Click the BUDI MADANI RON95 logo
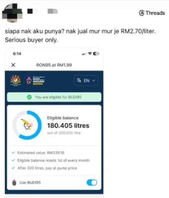This screenshot has width=169, height=198. [x=36, y=81]
